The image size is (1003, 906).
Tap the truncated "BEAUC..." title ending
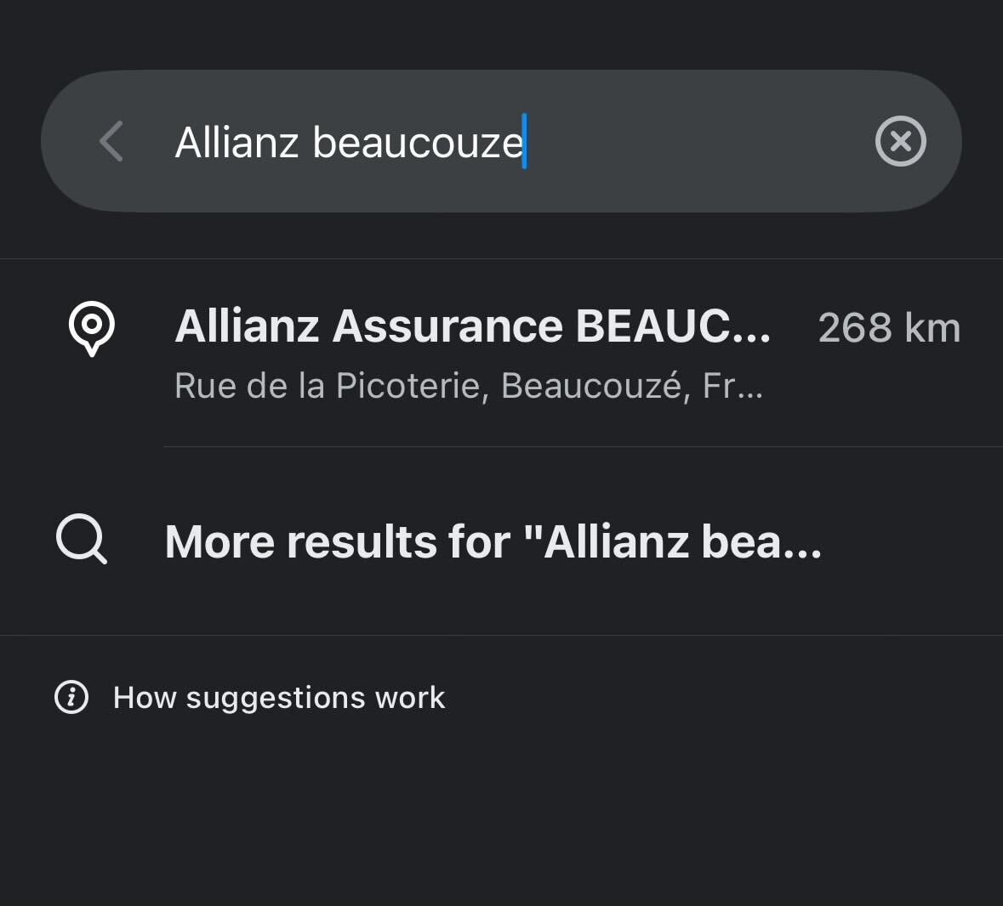(674, 326)
